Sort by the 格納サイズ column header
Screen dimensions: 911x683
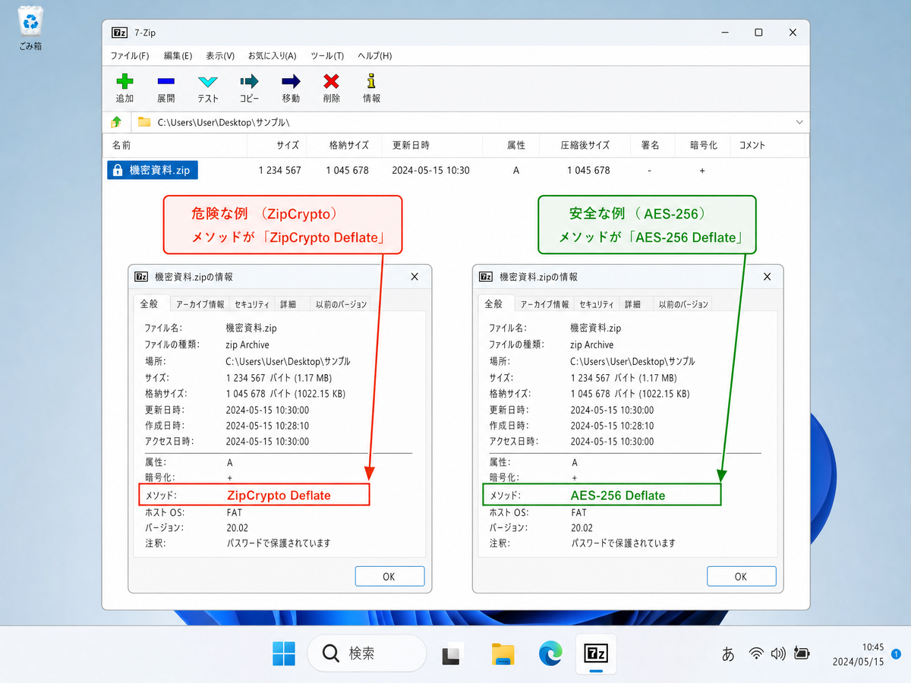click(x=345, y=145)
